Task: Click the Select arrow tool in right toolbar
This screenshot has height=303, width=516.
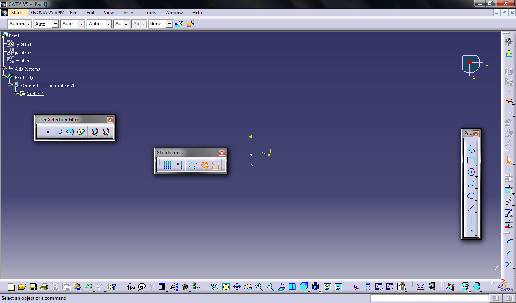Action: pyautogui.click(x=509, y=160)
